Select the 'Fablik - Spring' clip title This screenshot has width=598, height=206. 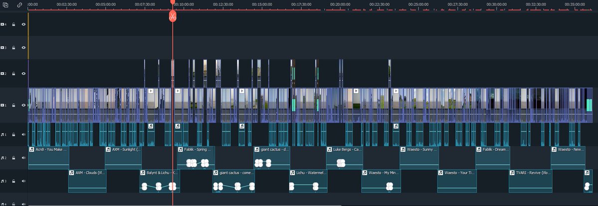click(x=198, y=149)
